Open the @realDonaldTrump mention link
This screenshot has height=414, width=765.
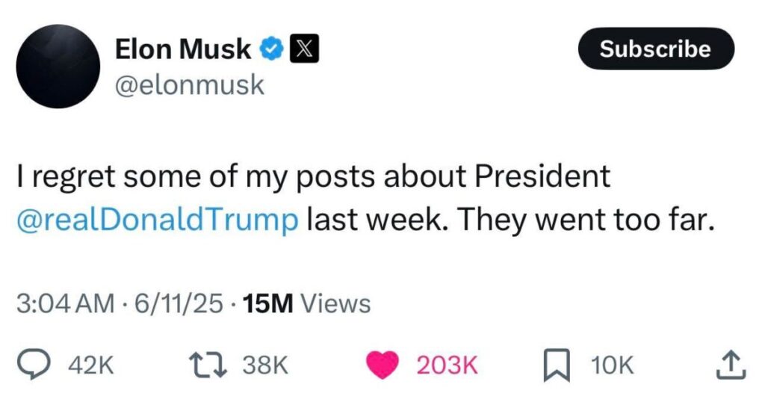click(x=157, y=221)
